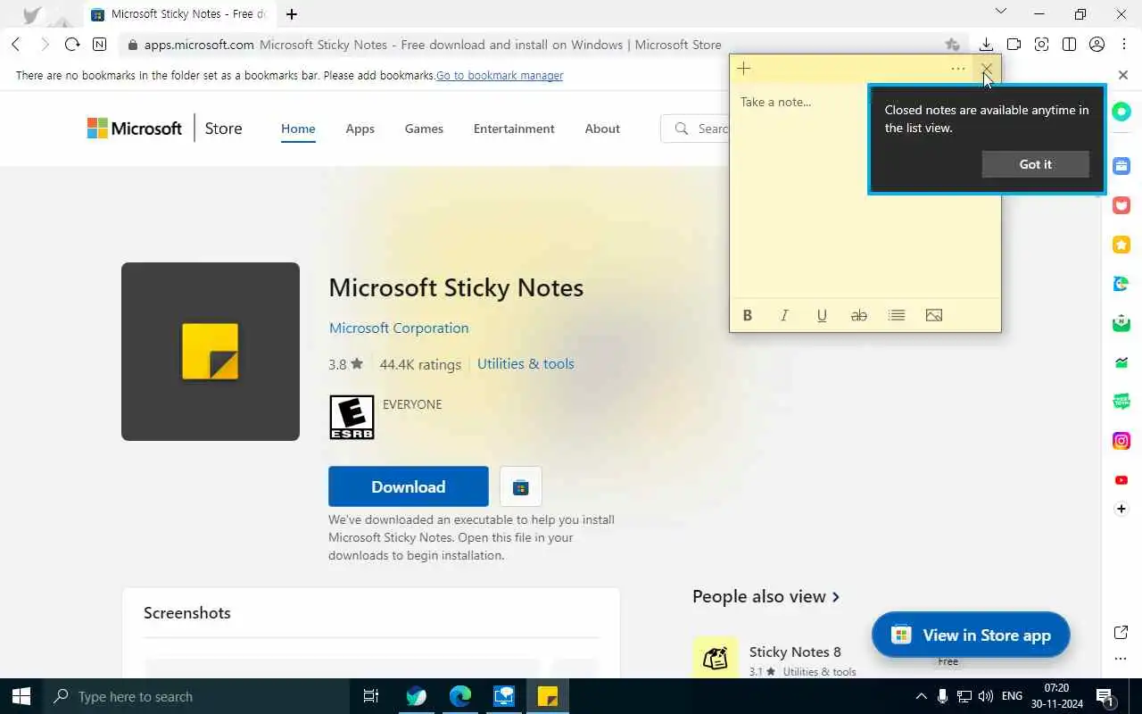Select the Entertainment nav tab

click(514, 129)
